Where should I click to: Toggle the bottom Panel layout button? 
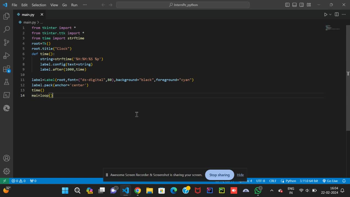294,5
